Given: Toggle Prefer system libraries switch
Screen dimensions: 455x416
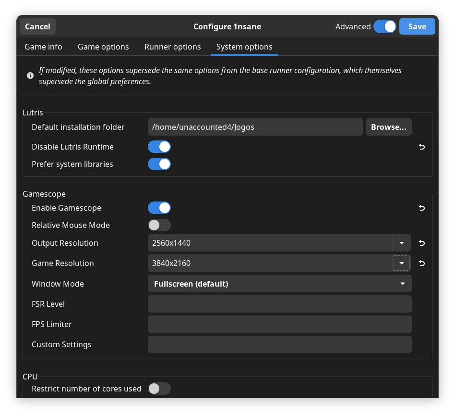Looking at the screenshot, I should pyautogui.click(x=159, y=164).
